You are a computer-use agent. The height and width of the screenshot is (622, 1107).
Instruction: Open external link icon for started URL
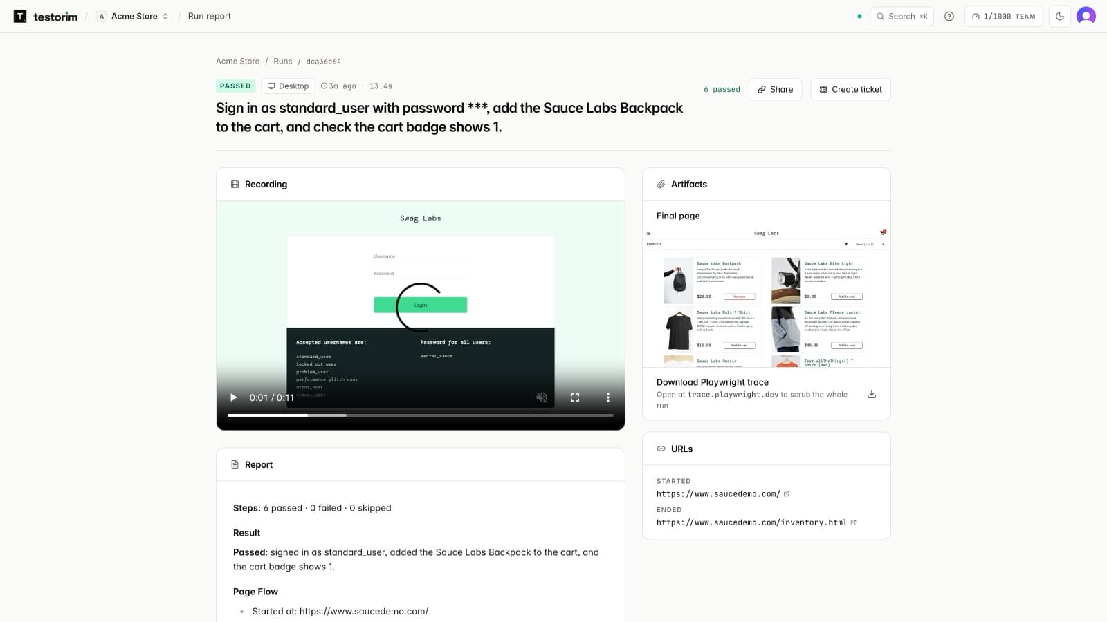coord(787,493)
